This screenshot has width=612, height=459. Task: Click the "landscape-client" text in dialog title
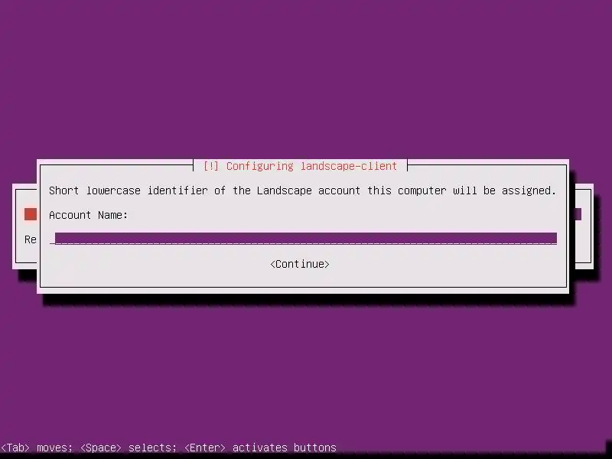[349, 166]
